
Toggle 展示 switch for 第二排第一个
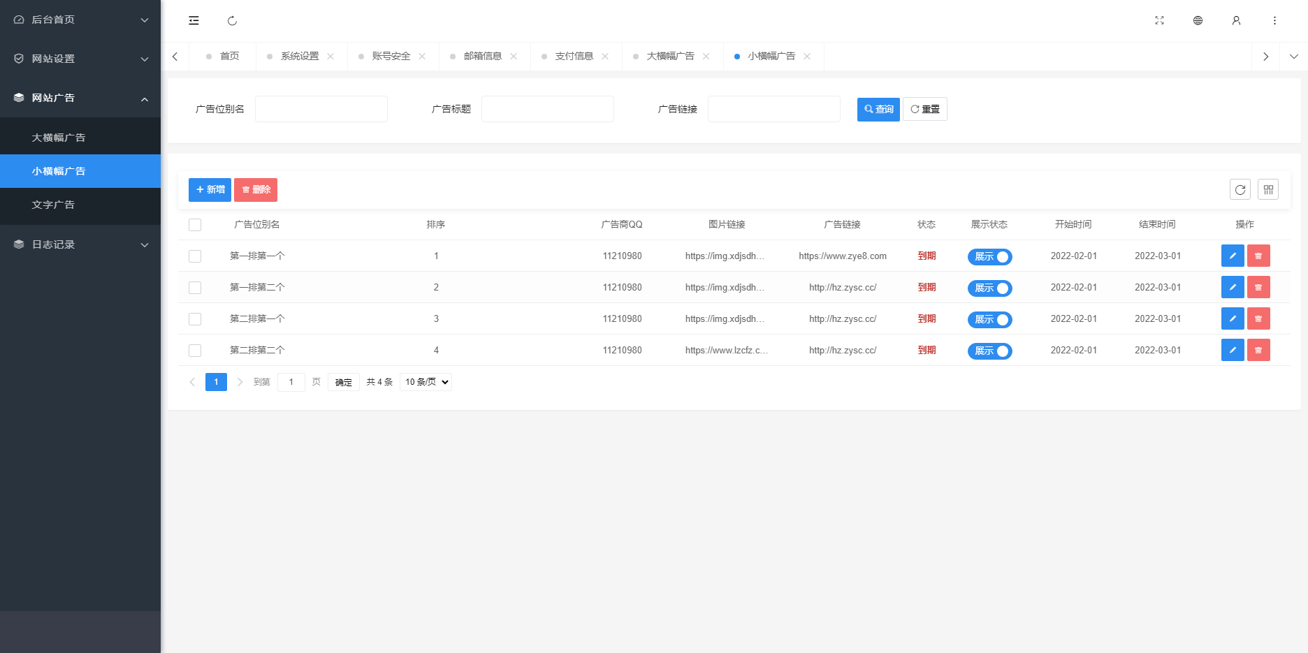[989, 319]
